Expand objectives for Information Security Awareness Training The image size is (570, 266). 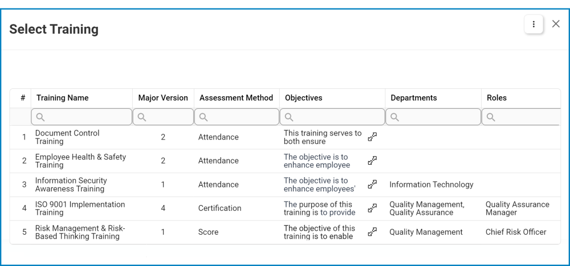pos(372,185)
